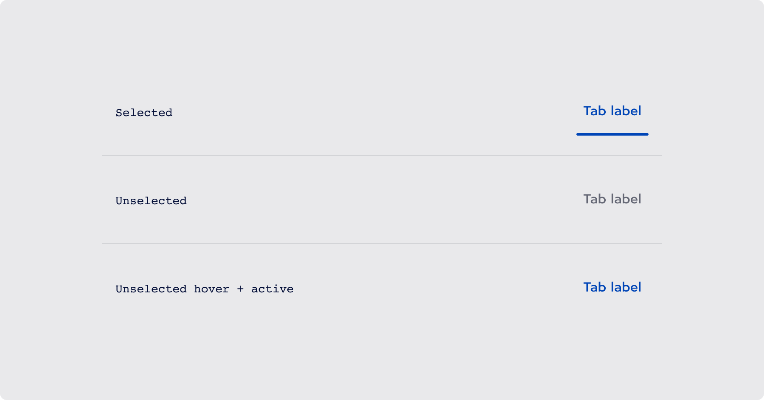This screenshot has width=764, height=400.
Task: Click the word "Unselected" in the bottom caption
Action: click(151, 289)
